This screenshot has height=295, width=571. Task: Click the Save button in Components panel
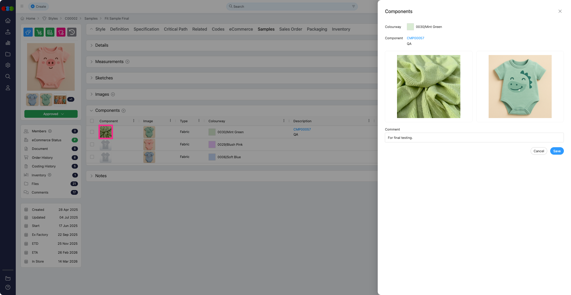click(x=557, y=151)
